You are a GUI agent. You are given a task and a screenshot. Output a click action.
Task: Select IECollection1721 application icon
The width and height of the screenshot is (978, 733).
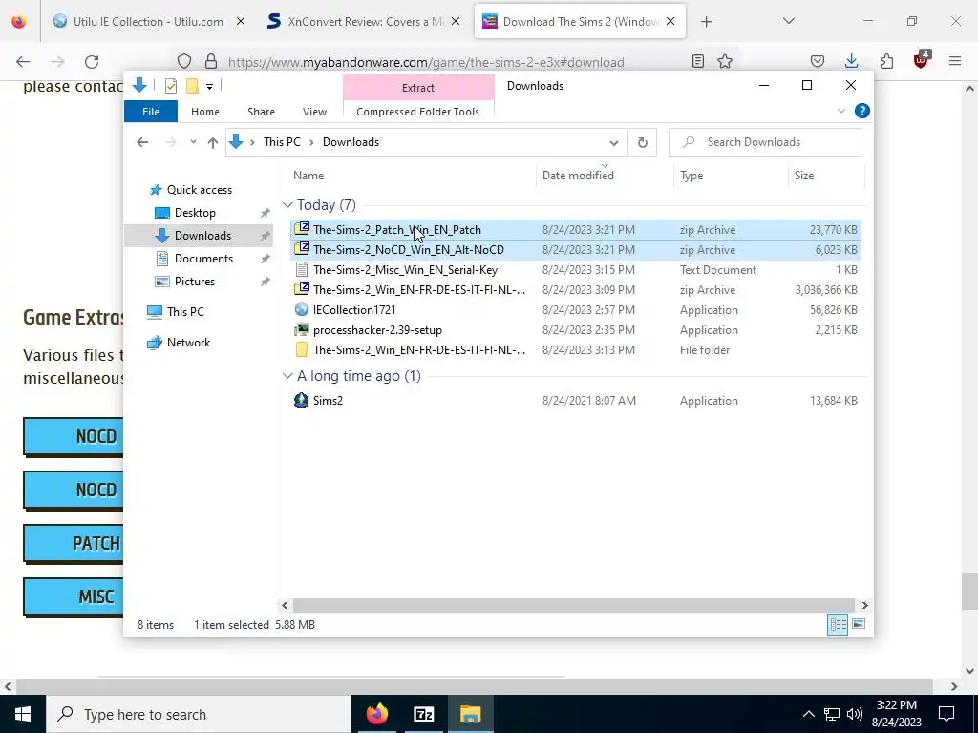click(301, 309)
